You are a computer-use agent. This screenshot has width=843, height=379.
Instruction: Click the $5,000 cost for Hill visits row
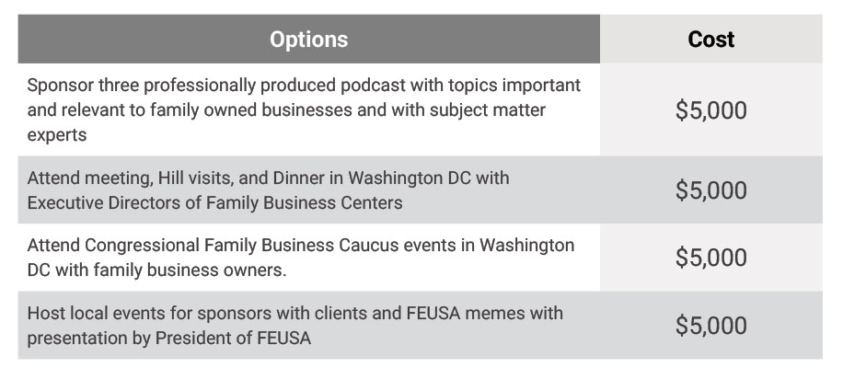pyautogui.click(x=710, y=190)
